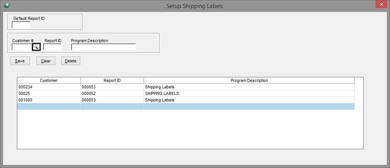Screen dimensions: 390x168
Task: Focus the Default Report ID field
Action: click(21, 25)
